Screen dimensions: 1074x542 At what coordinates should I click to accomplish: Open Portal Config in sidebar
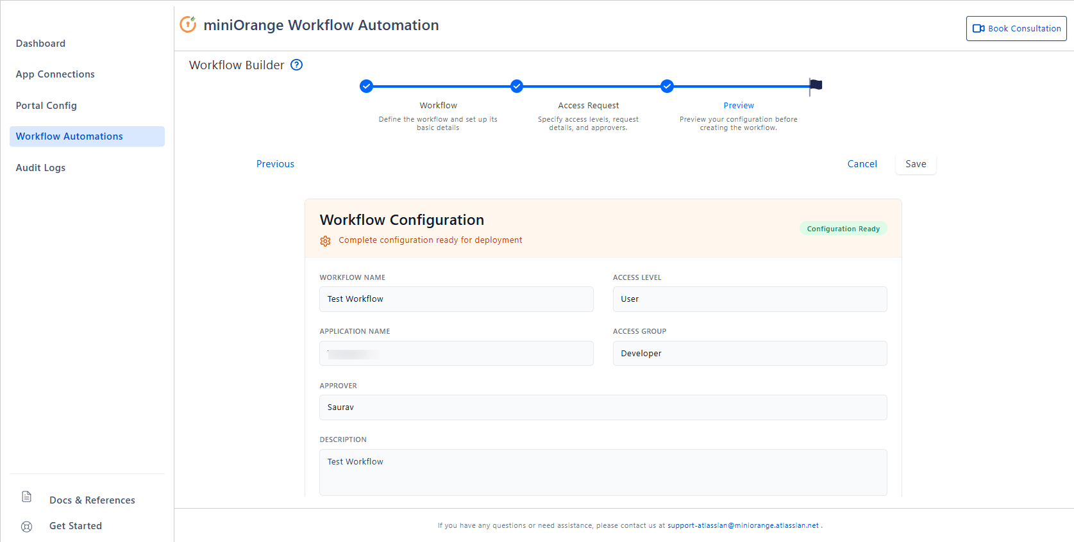tap(46, 106)
